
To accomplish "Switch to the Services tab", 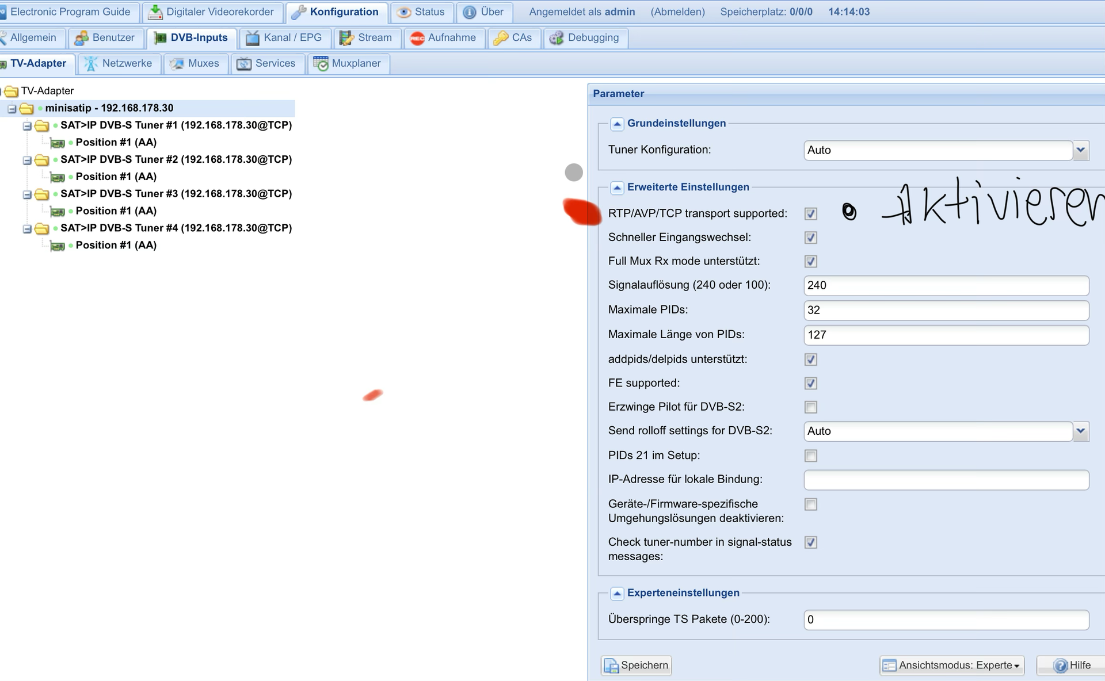I will 267,64.
